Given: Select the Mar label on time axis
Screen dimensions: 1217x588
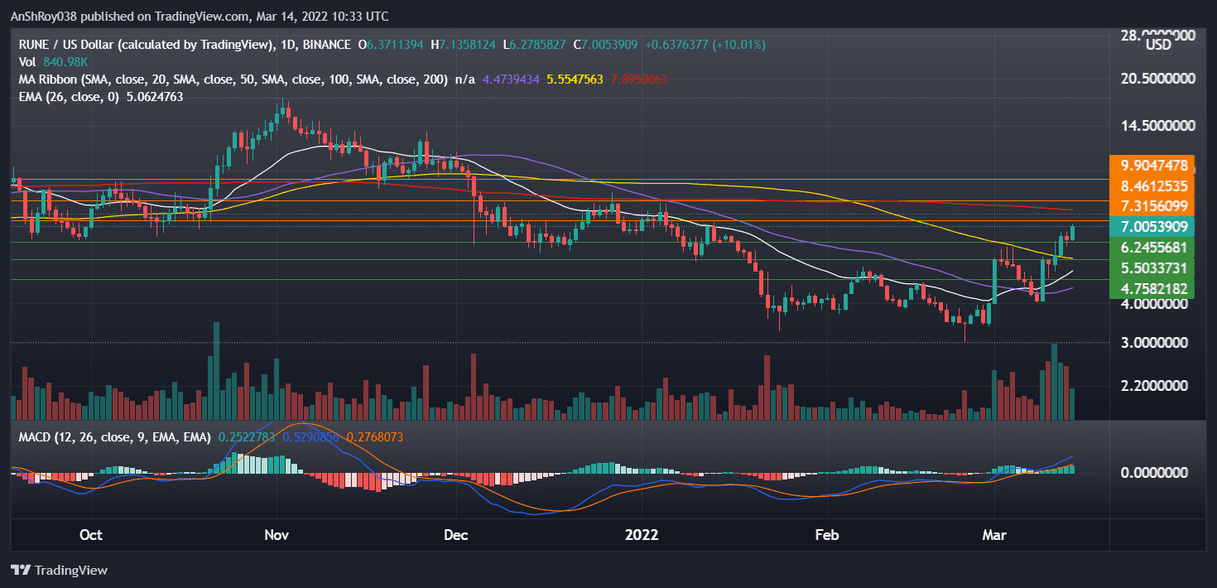Looking at the screenshot, I should (994, 535).
